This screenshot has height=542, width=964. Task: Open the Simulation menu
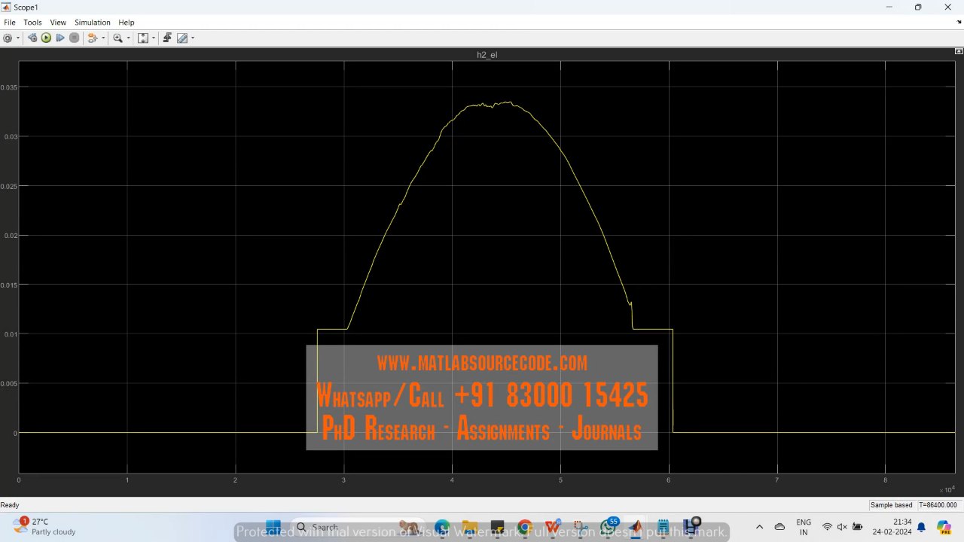click(x=93, y=23)
